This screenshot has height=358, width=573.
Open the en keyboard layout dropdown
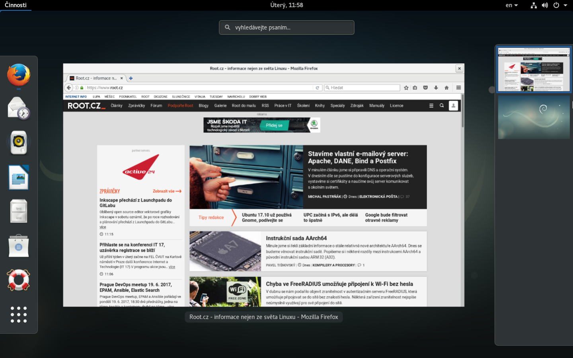point(512,5)
